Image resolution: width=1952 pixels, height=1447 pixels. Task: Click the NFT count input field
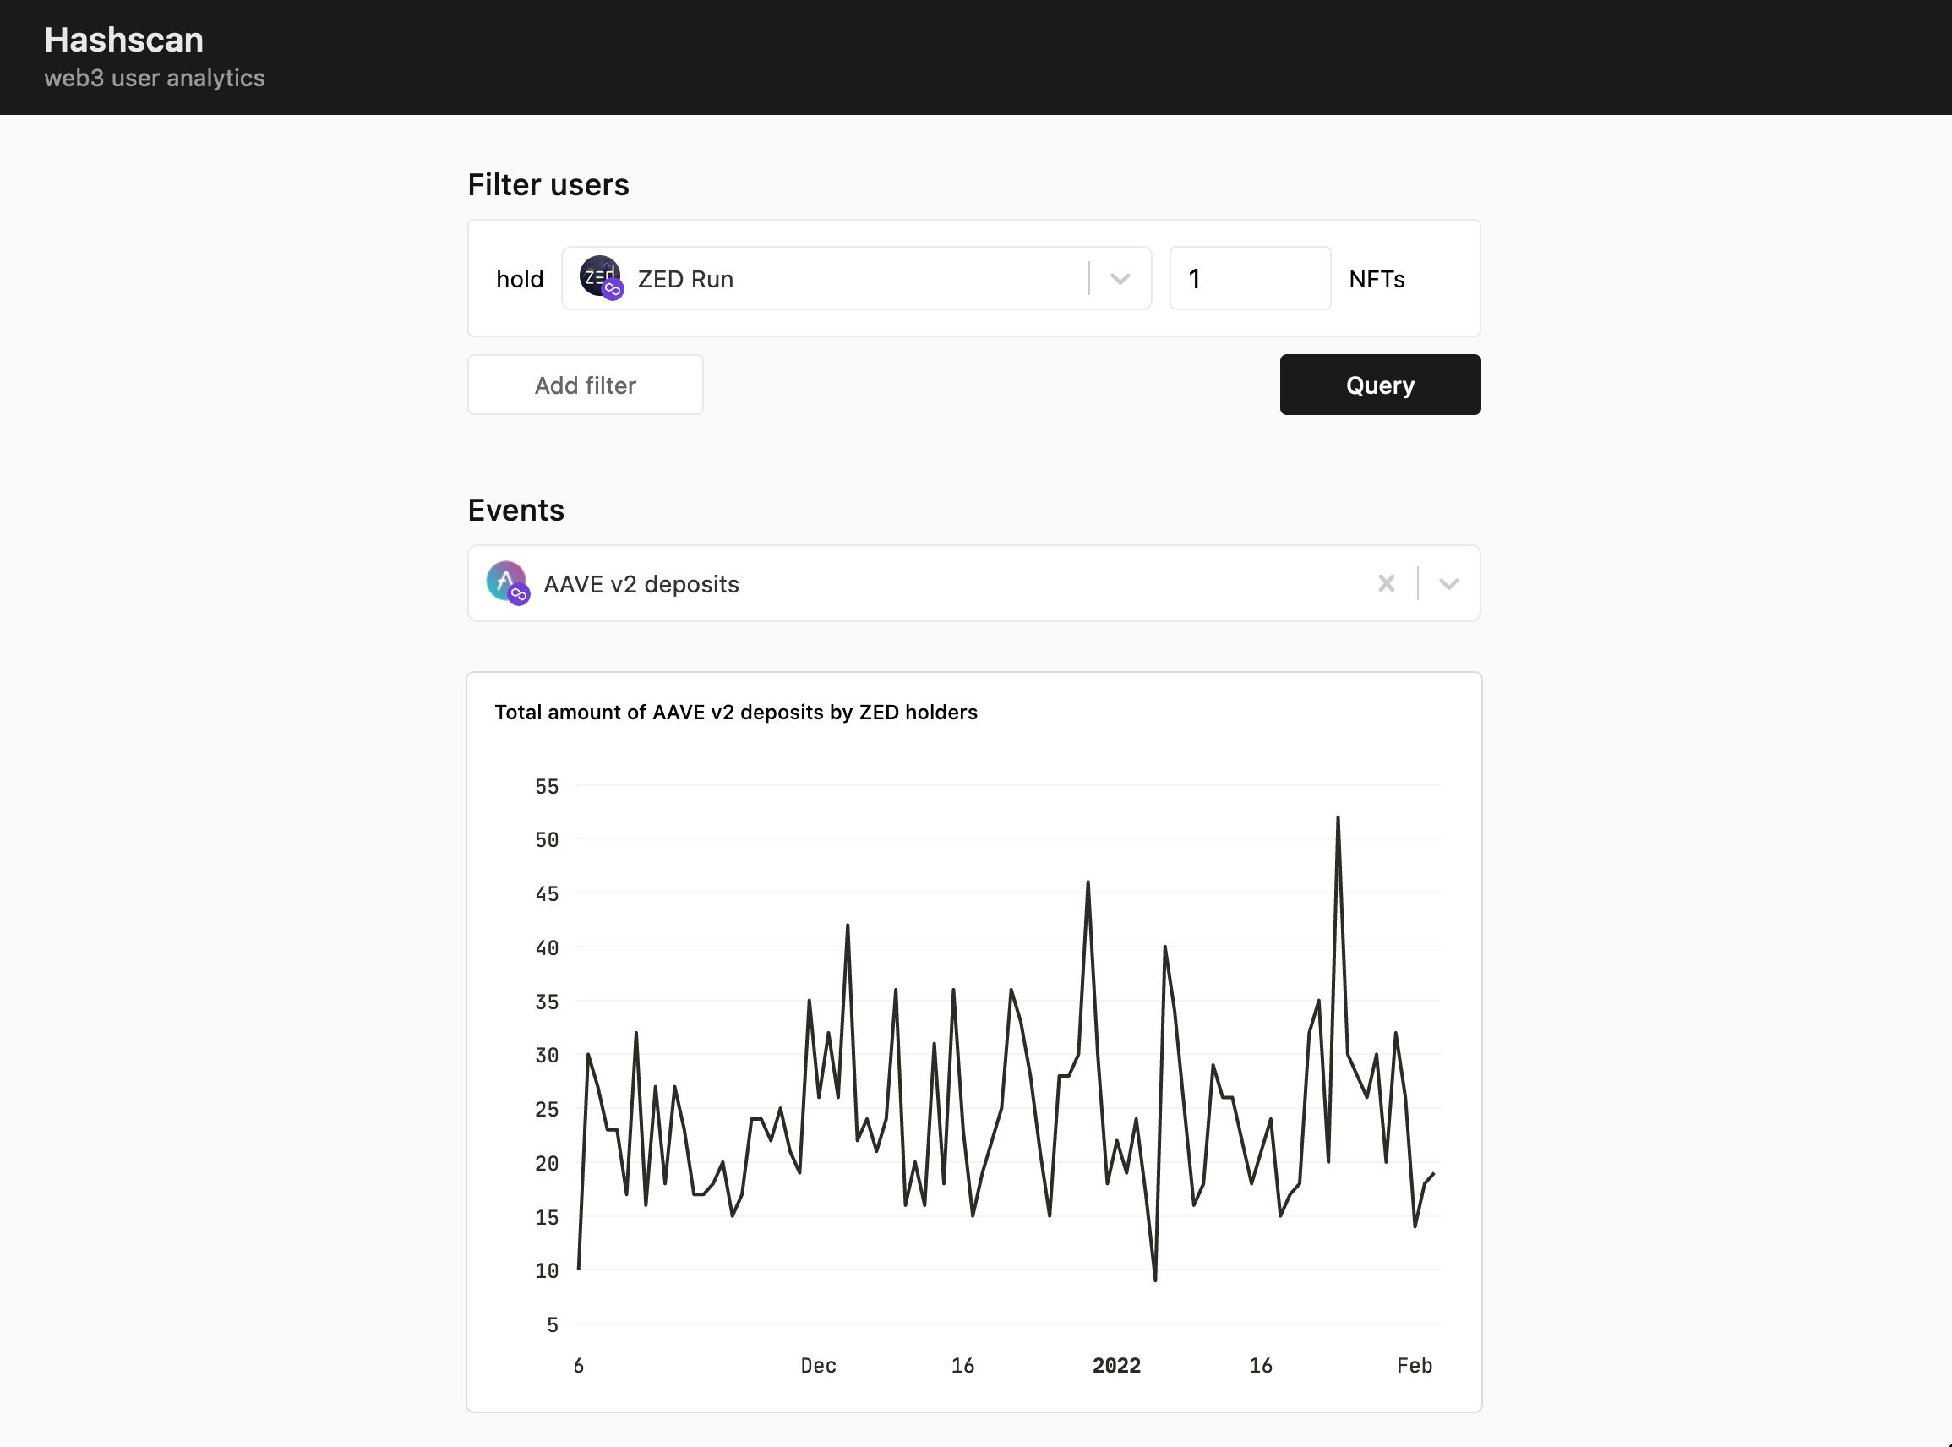click(1250, 279)
